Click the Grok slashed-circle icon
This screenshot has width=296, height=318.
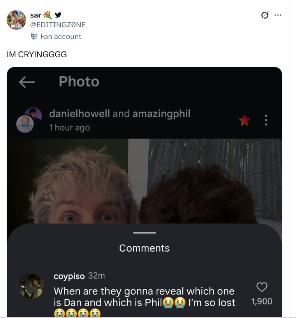(265, 15)
